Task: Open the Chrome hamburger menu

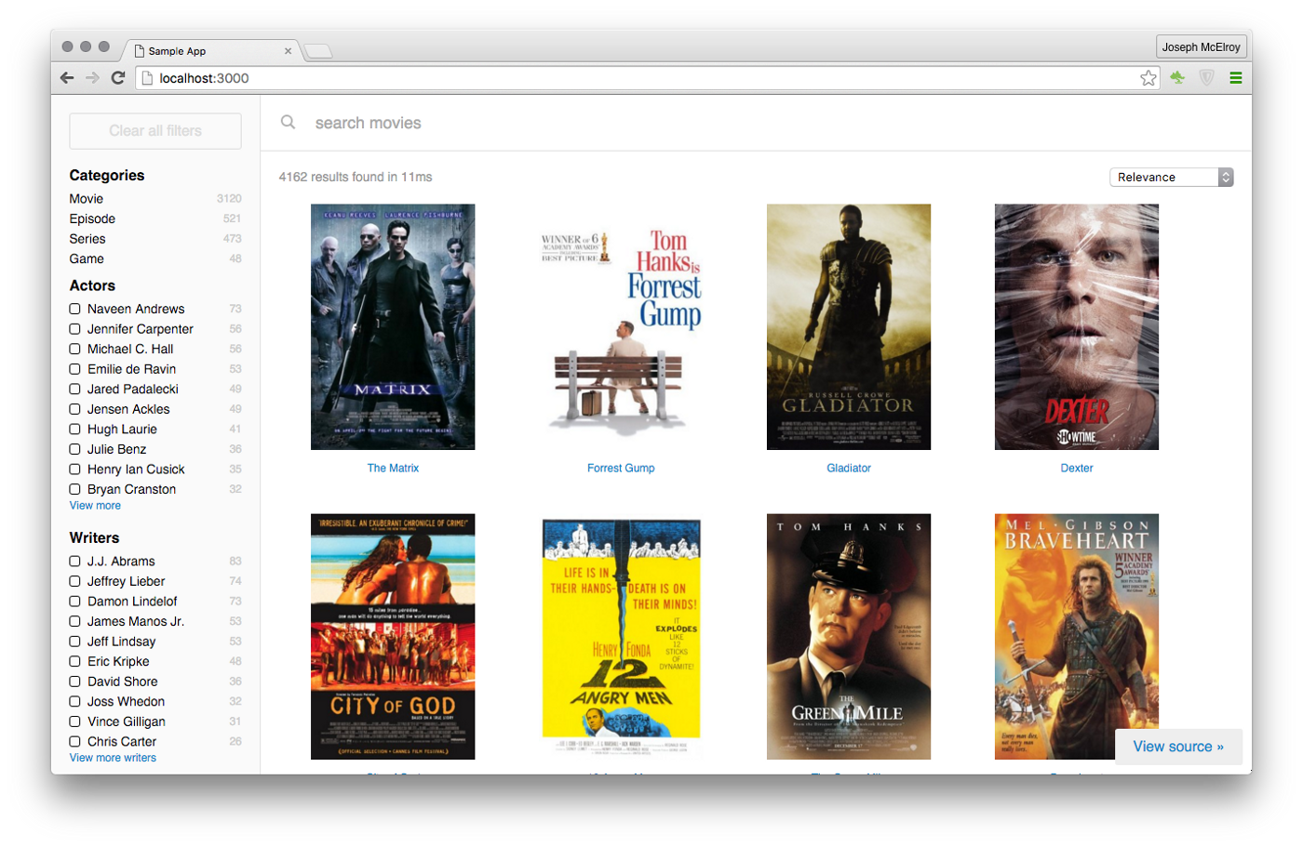Action: 1236,78
